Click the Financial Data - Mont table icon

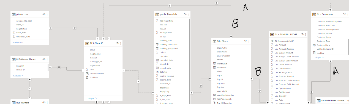pos(319,101)
